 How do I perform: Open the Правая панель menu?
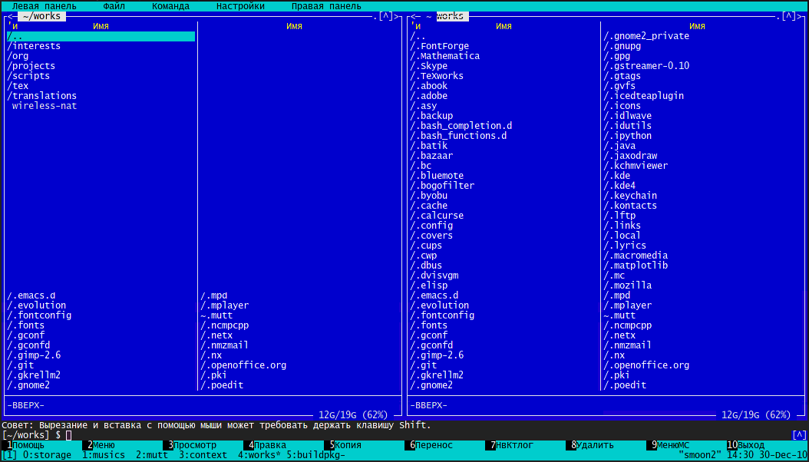click(x=326, y=6)
